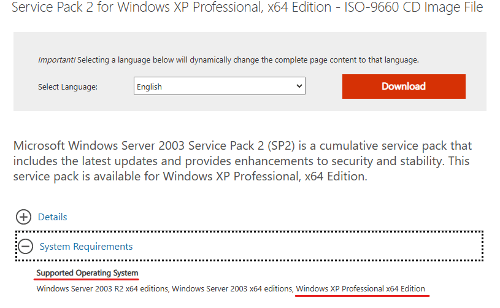The image size is (500, 308).
Task: Click the Microsoft Windows Server 2003 description paragraph
Action: (242, 161)
